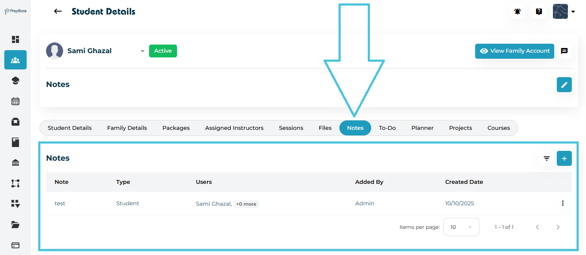Open the To-Do tab
The image size is (586, 255).
(x=387, y=128)
